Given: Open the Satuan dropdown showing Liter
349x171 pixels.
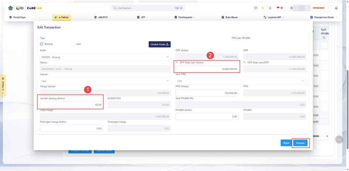Looking at the screenshot, I should 105,81.
